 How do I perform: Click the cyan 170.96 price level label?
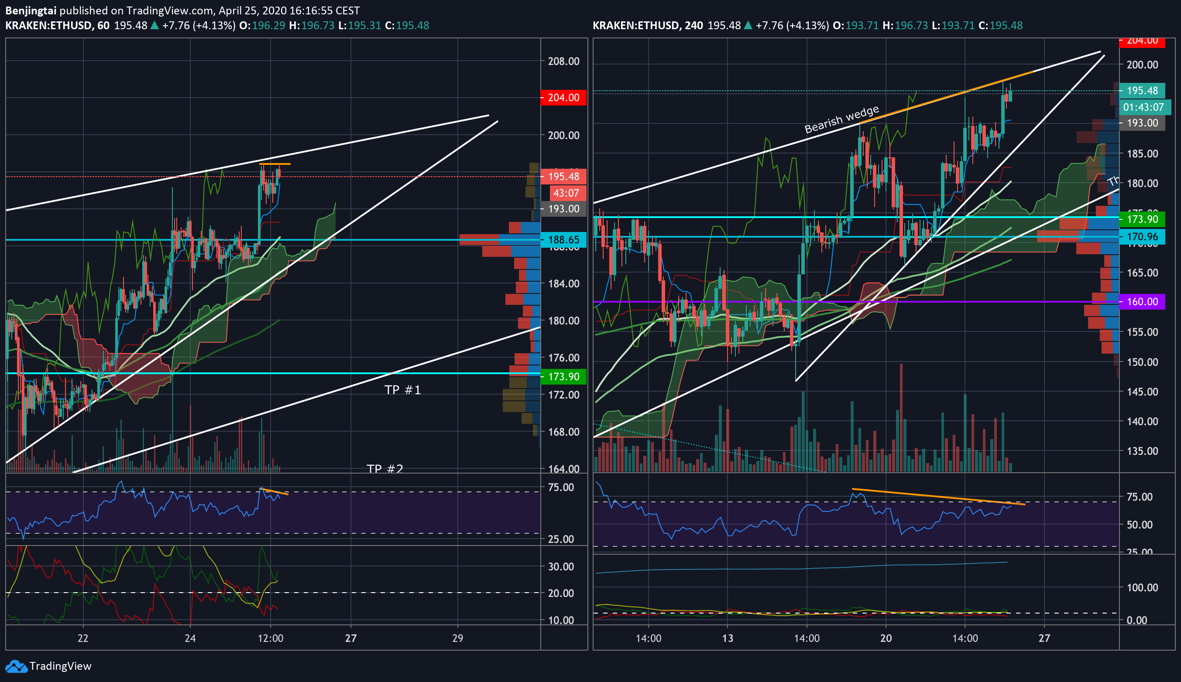click(1142, 237)
